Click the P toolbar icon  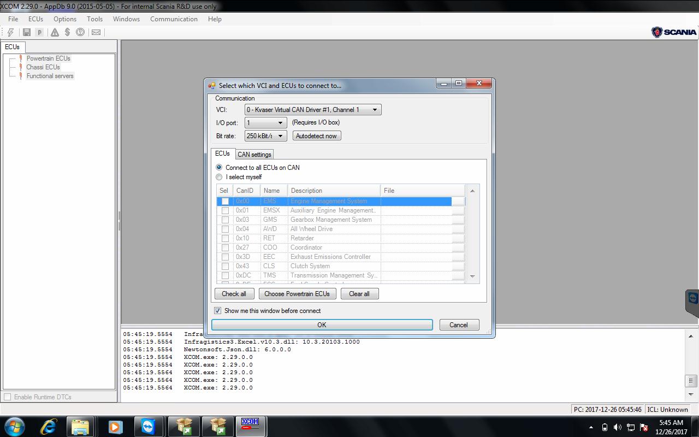pos(39,32)
